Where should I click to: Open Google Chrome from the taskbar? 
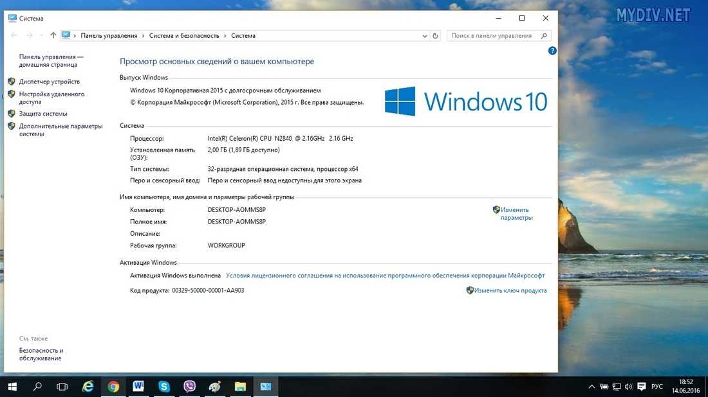point(113,386)
